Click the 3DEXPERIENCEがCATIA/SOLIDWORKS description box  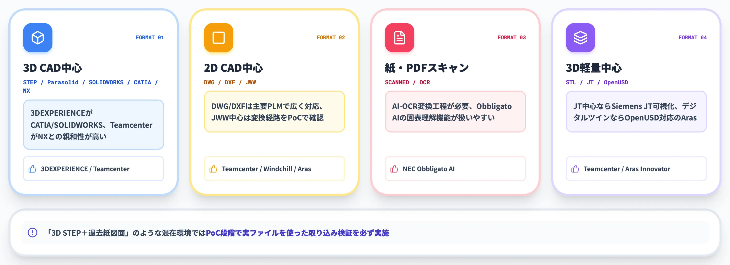(94, 125)
